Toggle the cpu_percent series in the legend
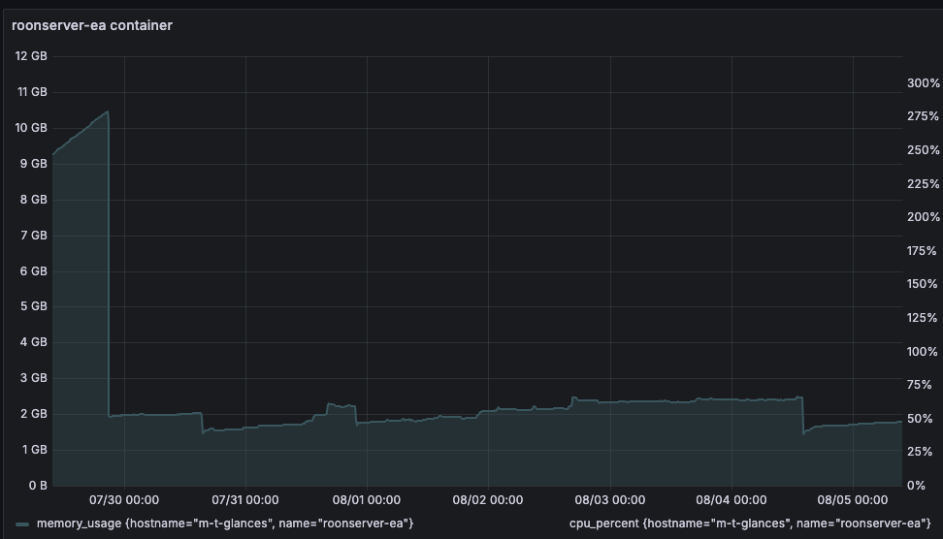The width and height of the screenshot is (943, 539). [x=742, y=523]
